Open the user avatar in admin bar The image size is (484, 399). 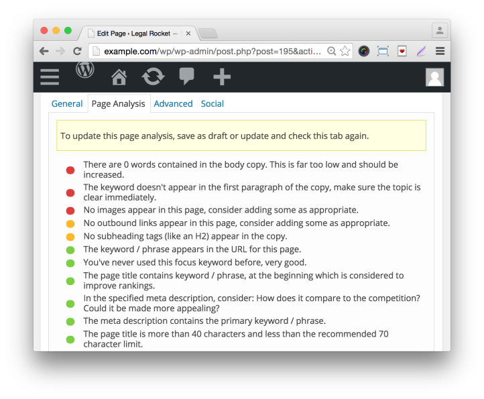(434, 77)
